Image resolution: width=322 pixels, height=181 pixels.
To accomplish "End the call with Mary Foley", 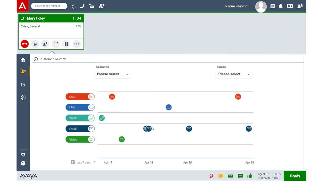I will coord(25,44).
